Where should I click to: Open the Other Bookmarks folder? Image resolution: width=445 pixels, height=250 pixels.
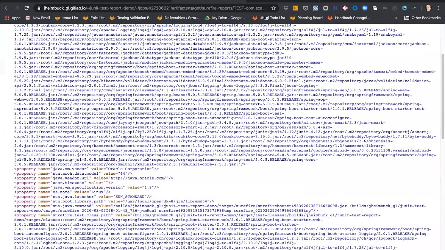422,18
